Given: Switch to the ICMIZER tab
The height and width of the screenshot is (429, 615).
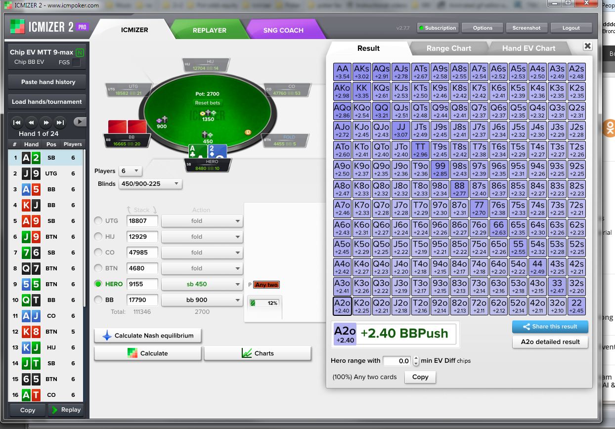Looking at the screenshot, I should [x=134, y=30].
